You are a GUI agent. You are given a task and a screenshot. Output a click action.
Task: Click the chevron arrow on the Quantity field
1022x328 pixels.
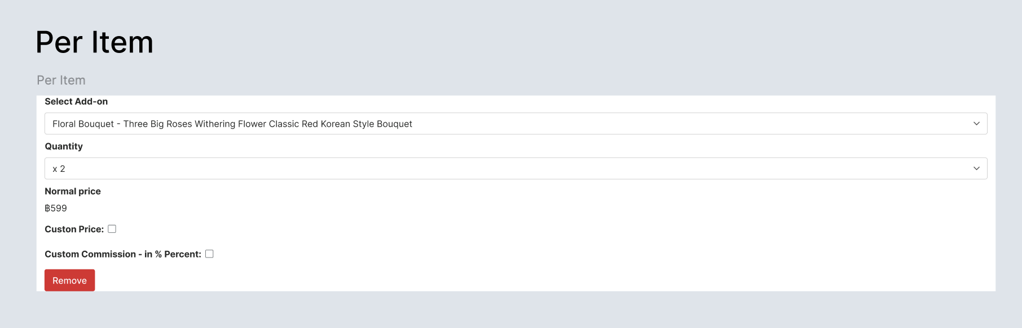click(x=976, y=169)
